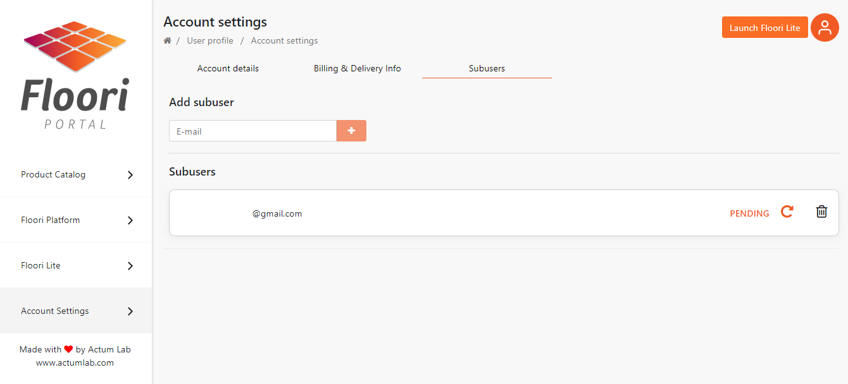The width and height of the screenshot is (848, 384).
Task: Open the user profile avatar icon
Action: pos(825,28)
